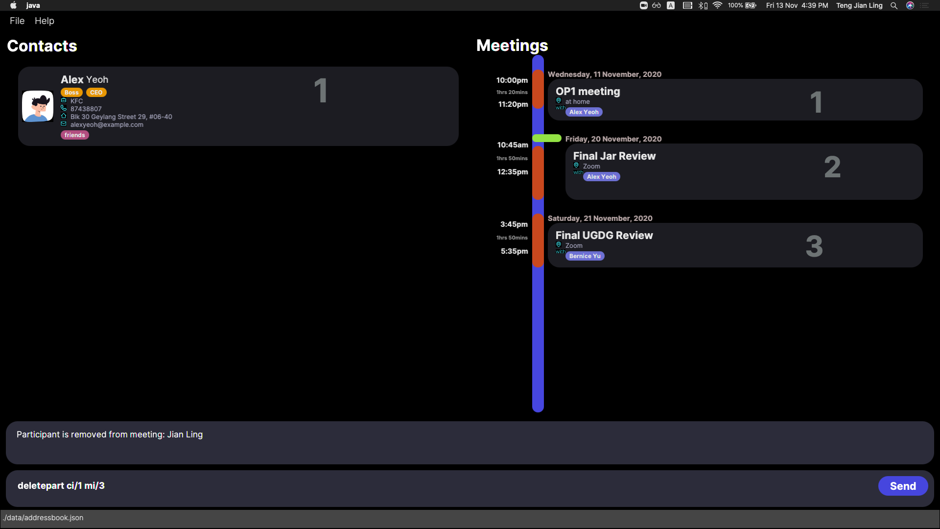Screen dimensions: 940x529
Task: Select the Final UGDG Review meeting card
Action: click(734, 245)
